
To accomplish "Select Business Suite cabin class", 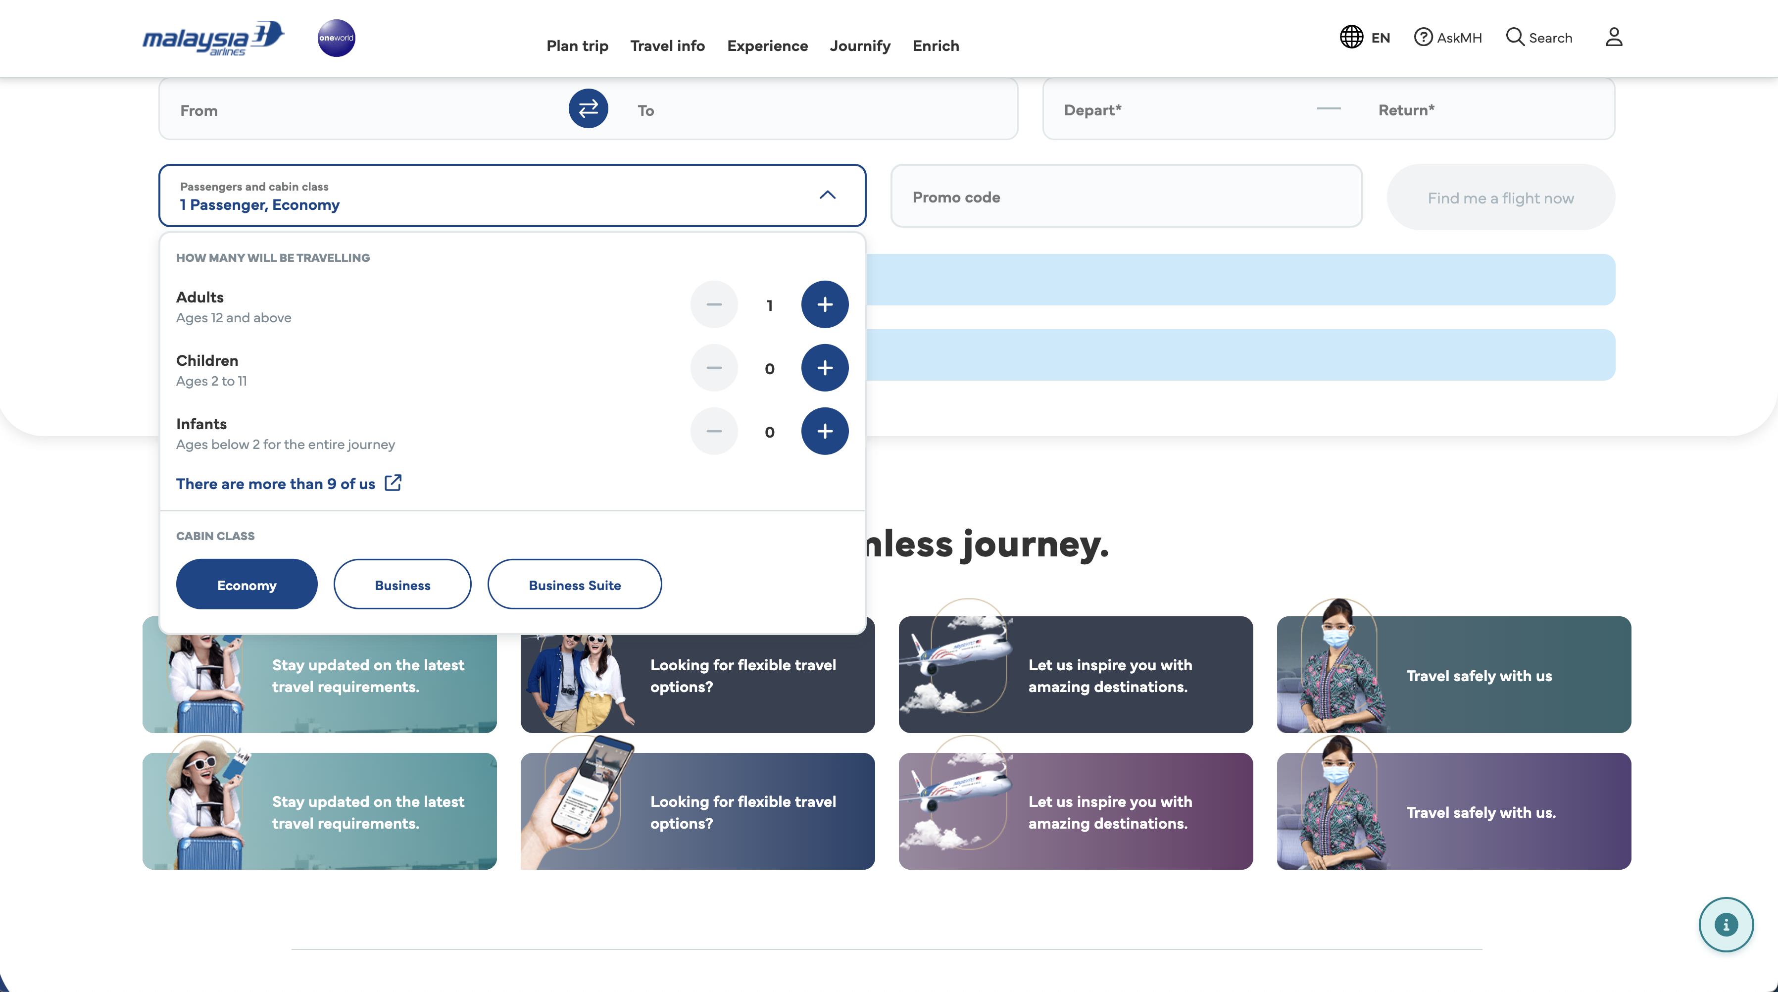I will [574, 585].
